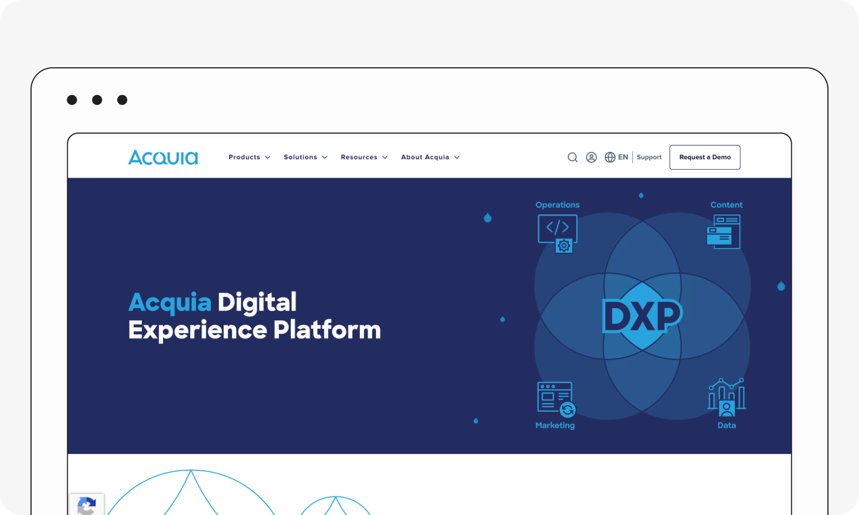Expand the About Acquia chevron arrow

tap(457, 158)
